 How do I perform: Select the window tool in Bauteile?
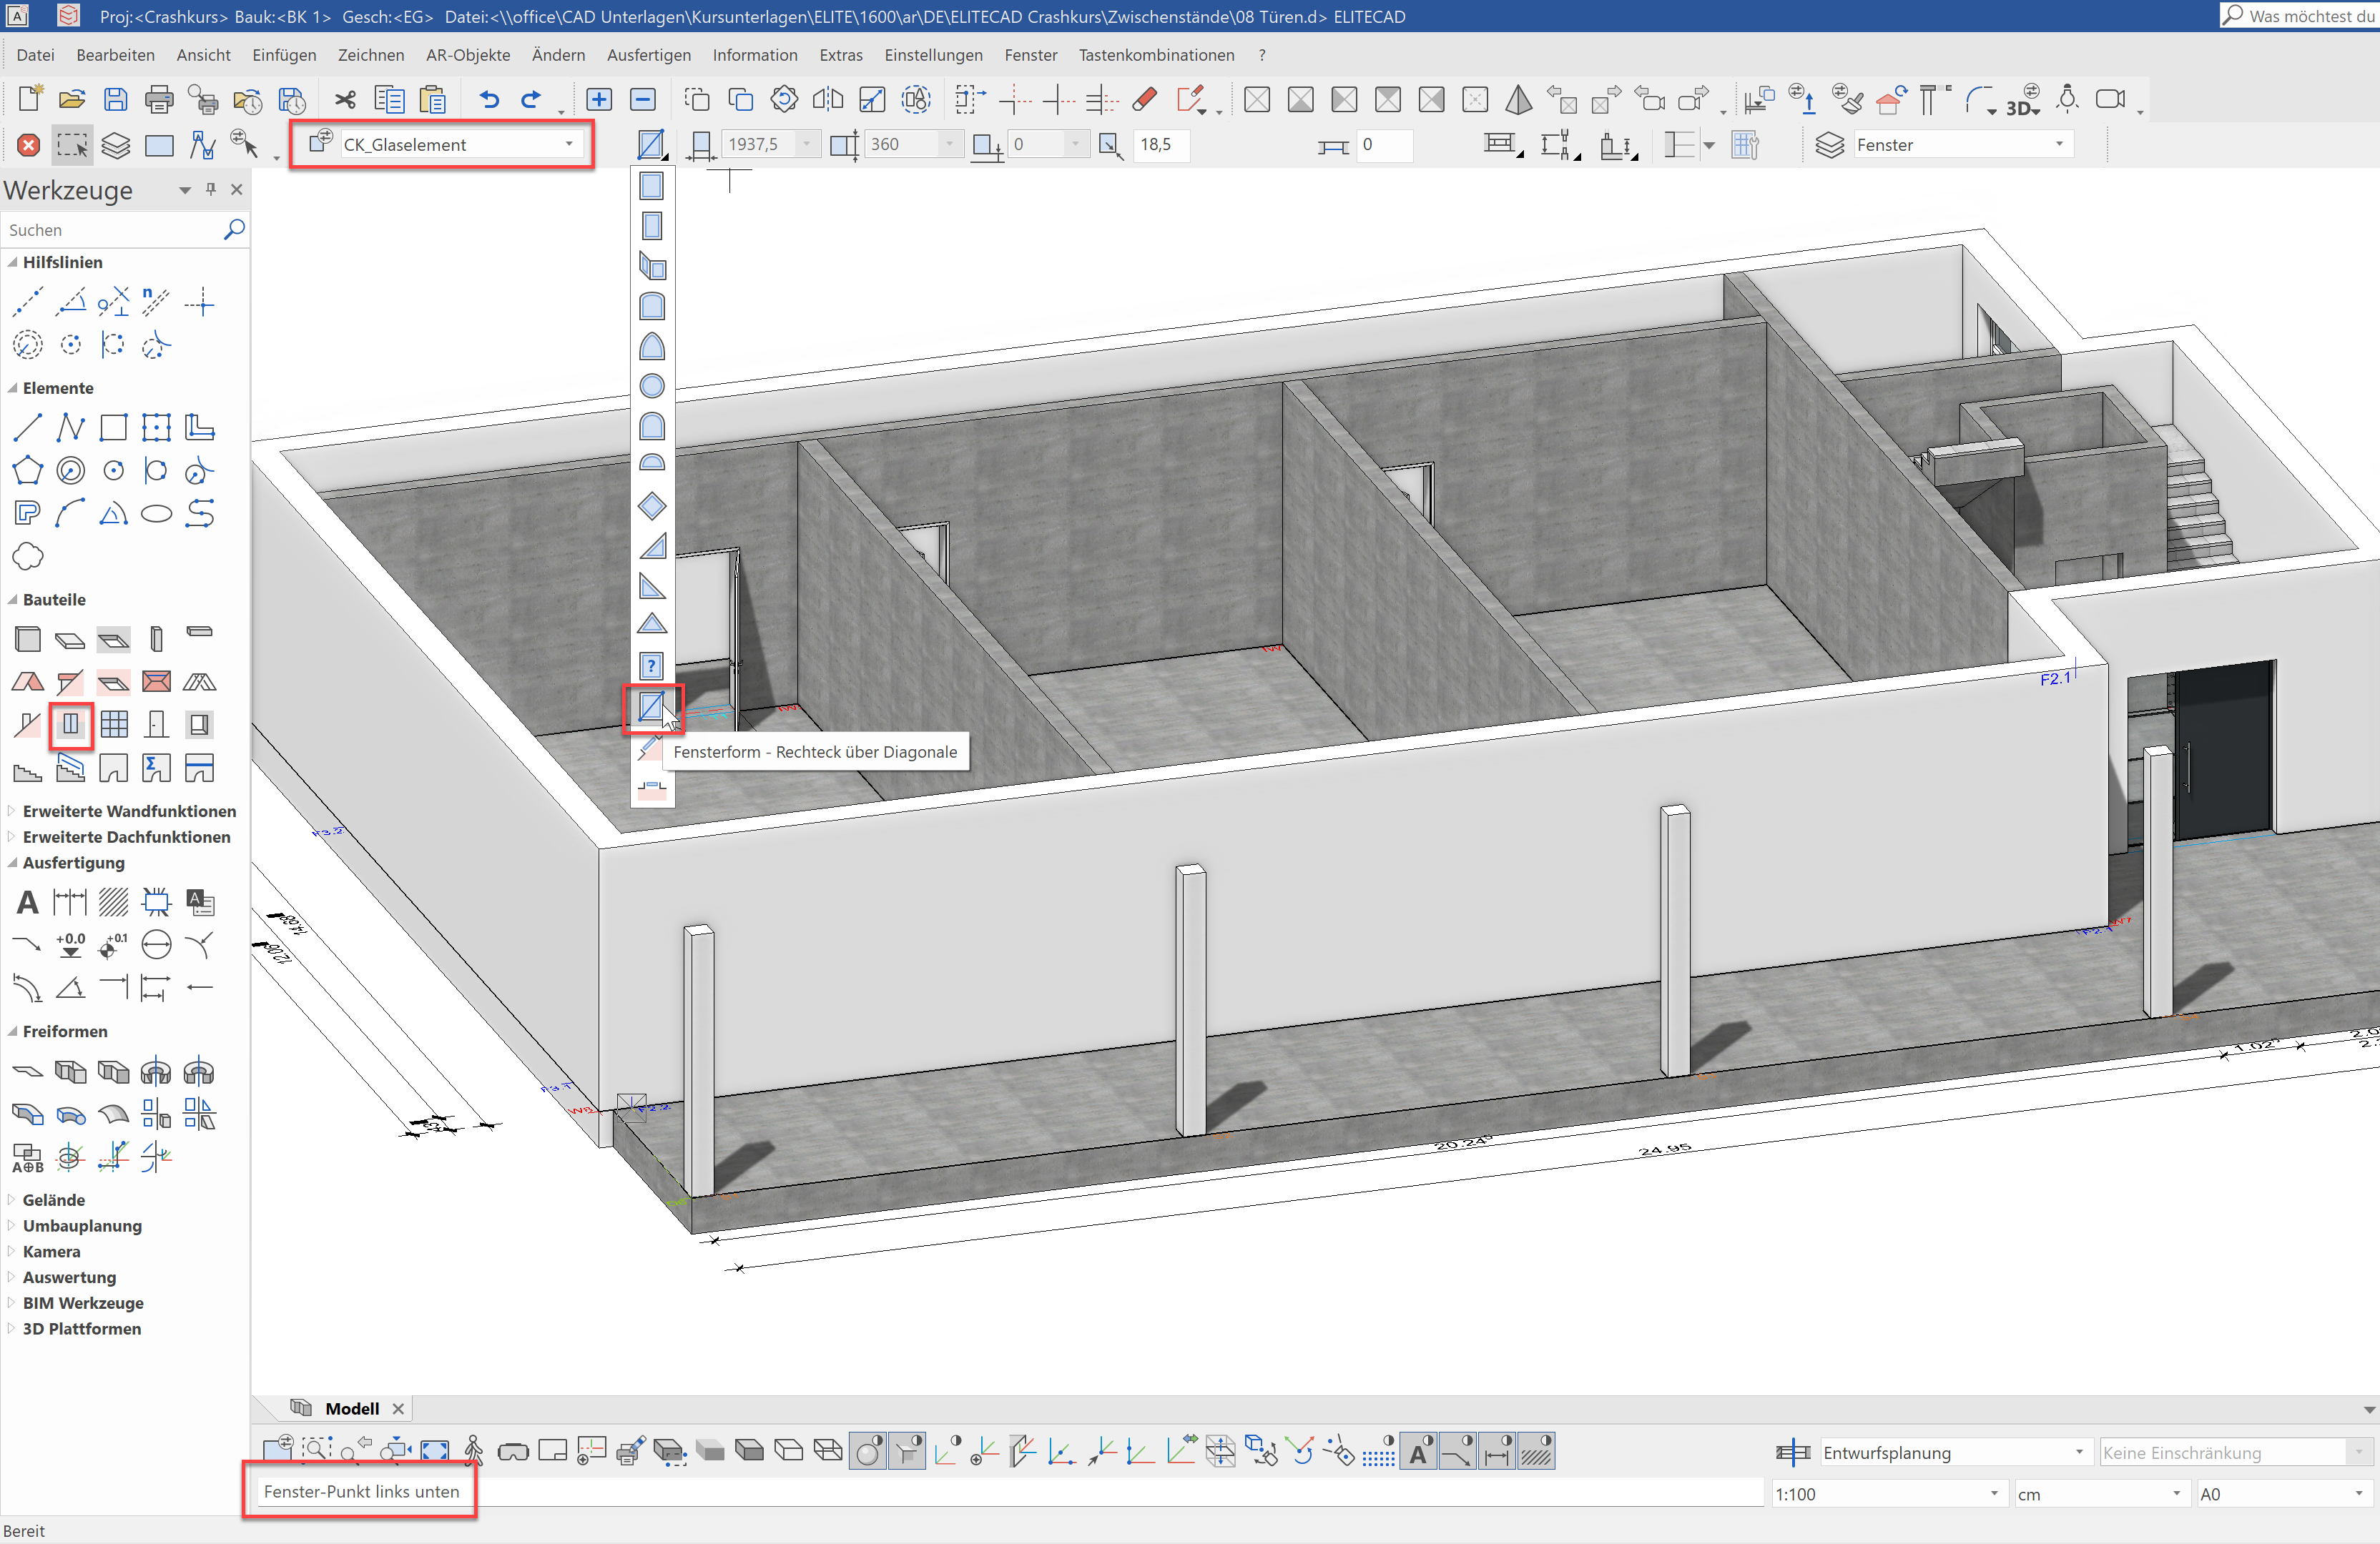point(71,725)
